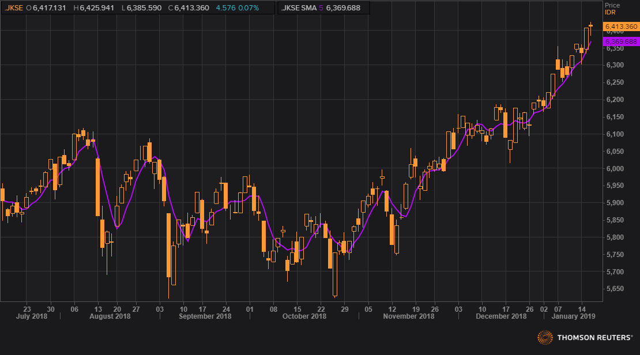
Task: Click the November 2018 month label
Action: point(409,316)
